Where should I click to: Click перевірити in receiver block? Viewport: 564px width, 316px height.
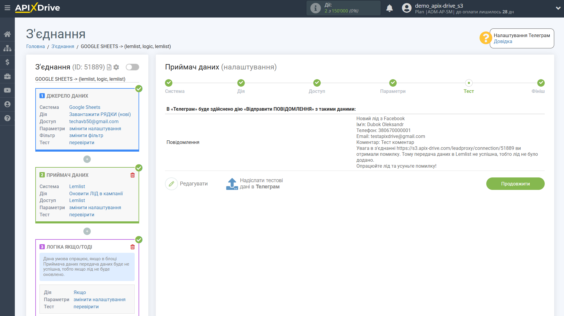(x=82, y=215)
